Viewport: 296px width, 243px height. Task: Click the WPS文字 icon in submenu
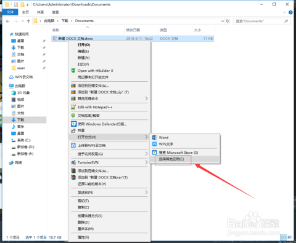pos(155,144)
